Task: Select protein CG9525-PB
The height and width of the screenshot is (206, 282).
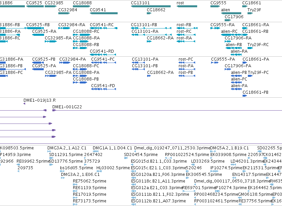Action: coord(38,63)
